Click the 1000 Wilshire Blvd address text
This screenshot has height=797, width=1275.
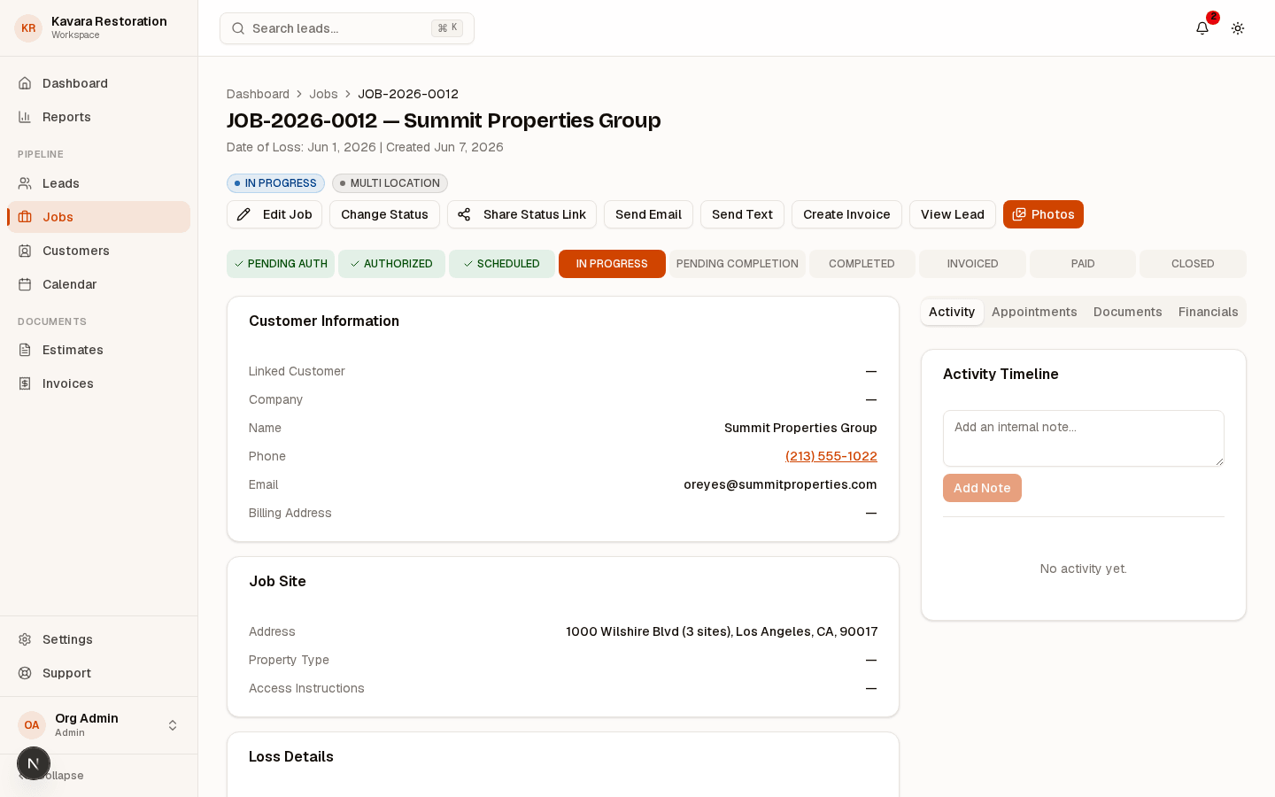[722, 631]
